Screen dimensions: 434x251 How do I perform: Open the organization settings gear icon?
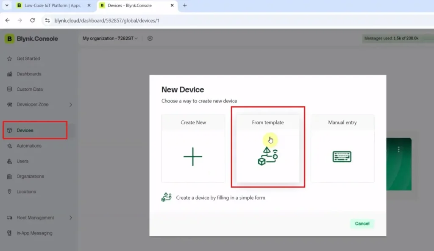point(150,38)
